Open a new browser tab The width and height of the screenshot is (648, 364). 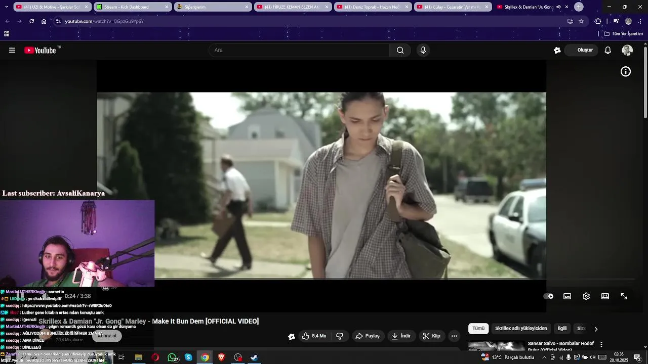[x=579, y=7]
